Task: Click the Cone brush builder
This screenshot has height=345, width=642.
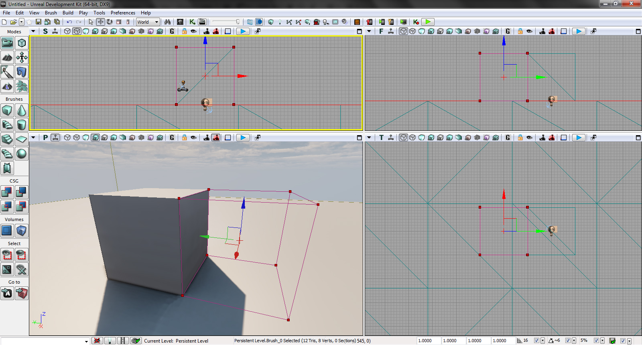Action: tap(22, 110)
